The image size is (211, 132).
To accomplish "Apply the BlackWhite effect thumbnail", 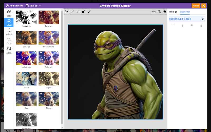I will pyautogui.click(x=26, y=17).
